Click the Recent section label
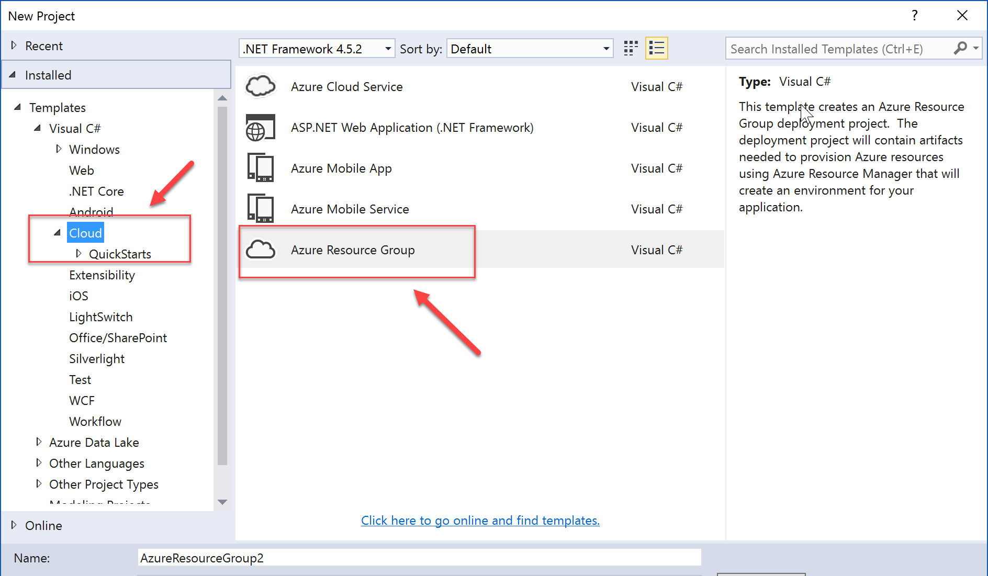This screenshot has height=576, width=988. click(x=44, y=46)
